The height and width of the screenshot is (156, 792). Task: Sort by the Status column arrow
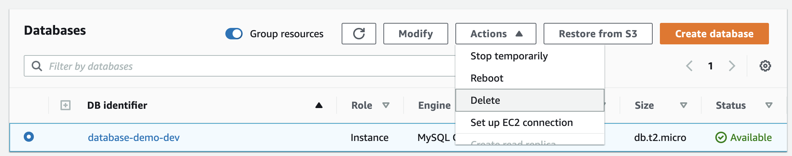[x=769, y=105]
